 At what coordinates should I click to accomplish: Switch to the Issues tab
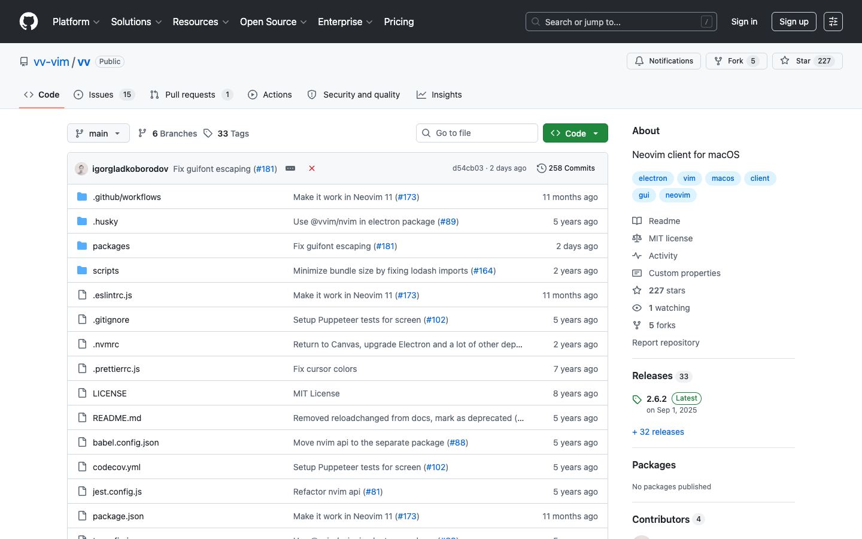point(104,95)
